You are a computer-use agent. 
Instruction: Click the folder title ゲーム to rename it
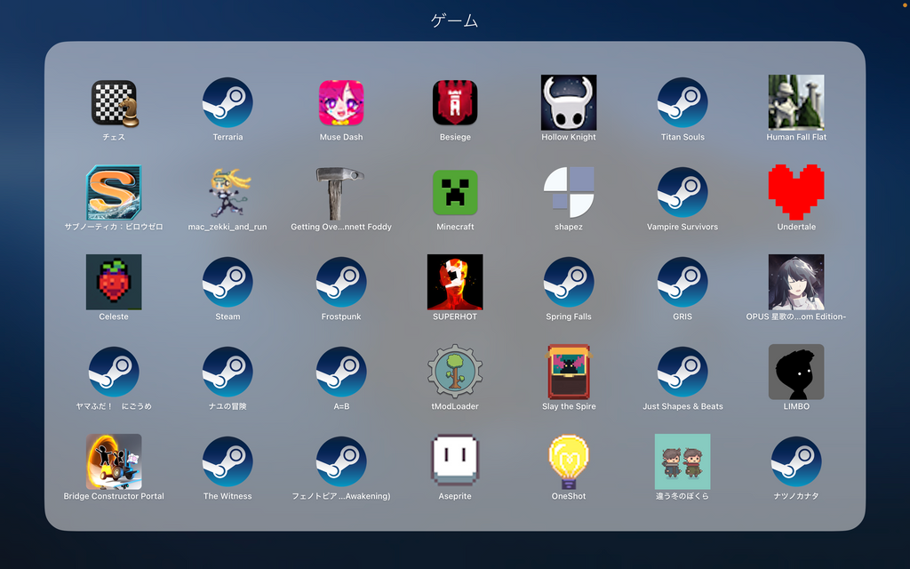(455, 20)
